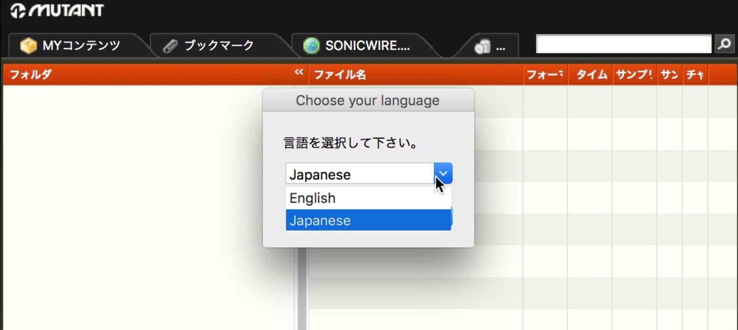The image size is (738, 330).
Task: Click the チャ column header
Action: 695,75
